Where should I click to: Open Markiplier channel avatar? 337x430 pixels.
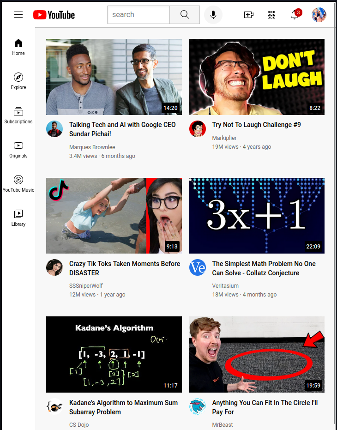click(x=198, y=128)
